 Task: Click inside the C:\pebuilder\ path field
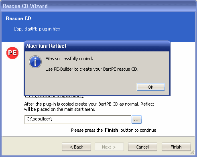[x=78, y=119]
